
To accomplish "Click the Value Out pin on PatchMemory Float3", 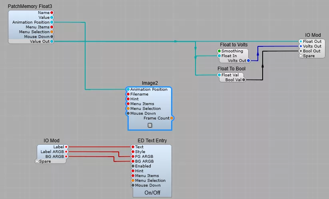I will click(52, 42).
